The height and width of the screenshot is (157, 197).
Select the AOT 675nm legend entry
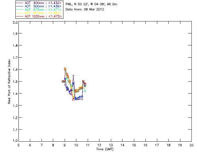tap(39, 10)
